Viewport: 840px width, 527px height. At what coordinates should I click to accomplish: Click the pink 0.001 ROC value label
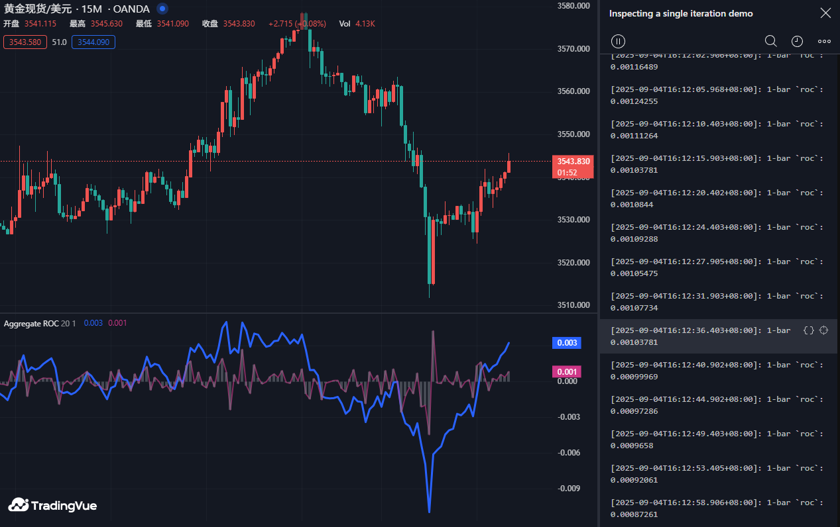click(566, 371)
